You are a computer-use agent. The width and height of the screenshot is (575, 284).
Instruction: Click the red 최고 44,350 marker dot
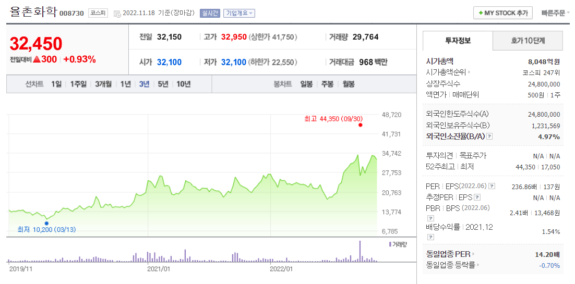(361, 126)
